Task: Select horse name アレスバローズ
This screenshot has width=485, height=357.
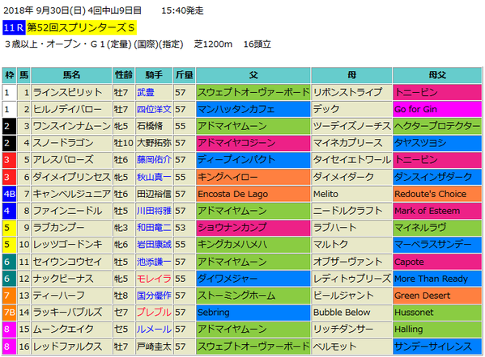Action: tap(63, 160)
